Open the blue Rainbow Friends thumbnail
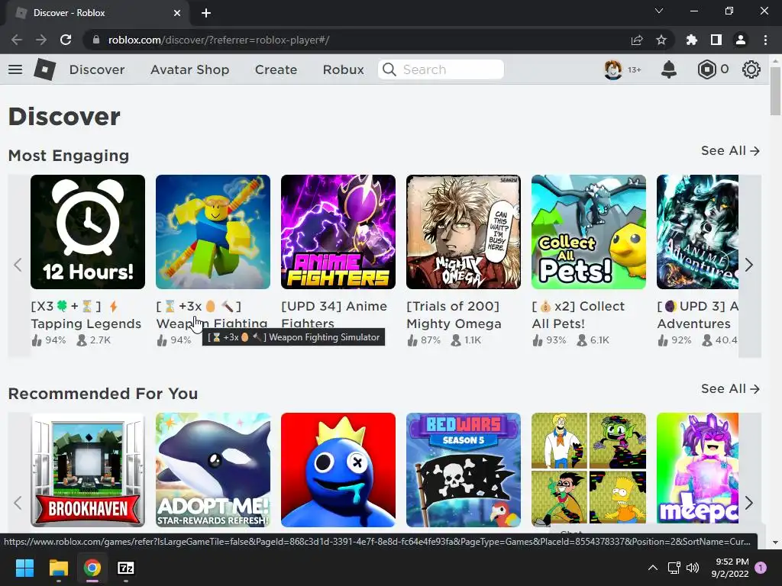Viewport: 782px width, 586px height. point(338,470)
